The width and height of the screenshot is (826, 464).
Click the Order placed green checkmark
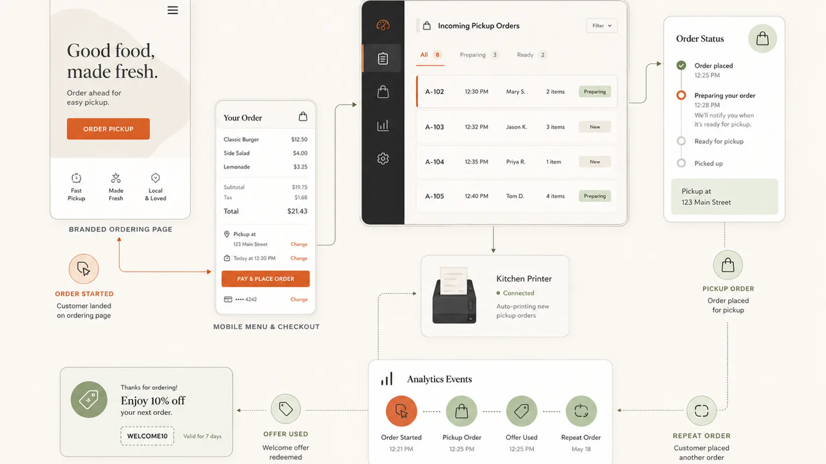681,65
